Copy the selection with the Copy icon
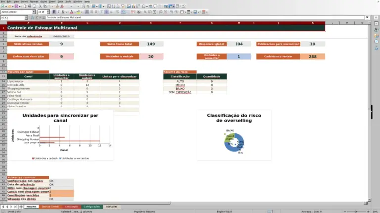Viewport: 380px width, 213px height. click(x=45, y=6)
